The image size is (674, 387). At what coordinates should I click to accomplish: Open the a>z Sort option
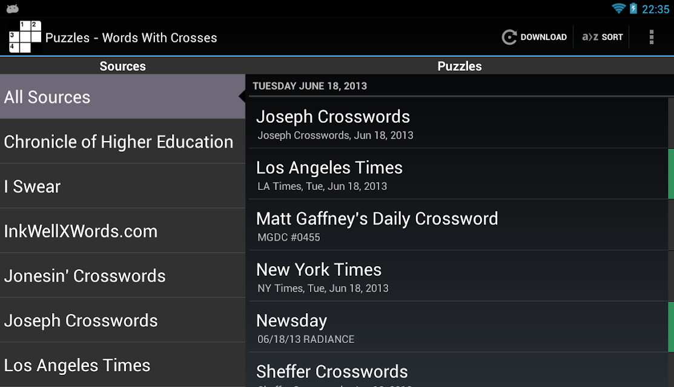(602, 37)
